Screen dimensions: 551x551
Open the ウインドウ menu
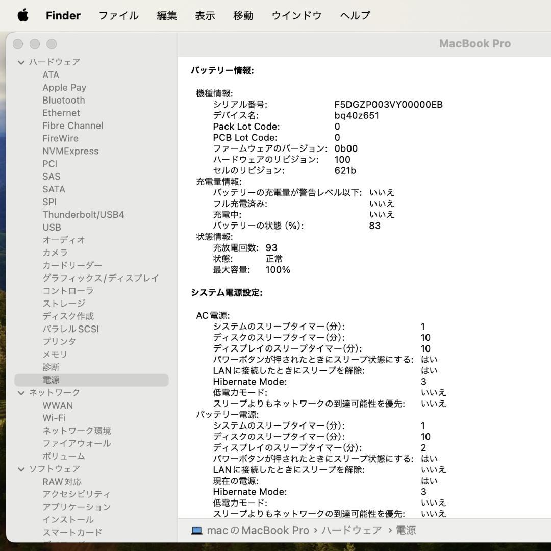[296, 15]
